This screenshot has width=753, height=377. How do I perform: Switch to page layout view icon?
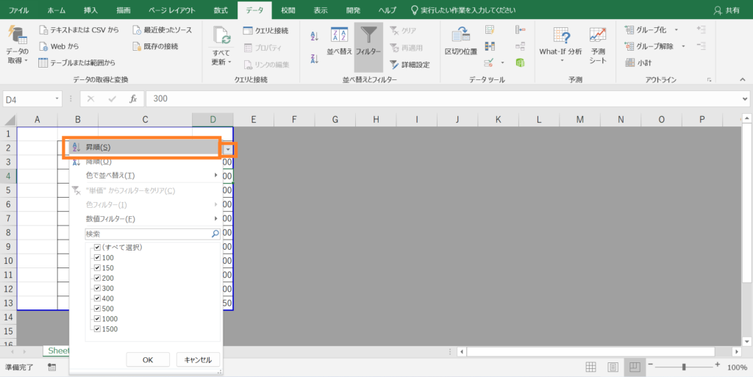tap(613, 367)
